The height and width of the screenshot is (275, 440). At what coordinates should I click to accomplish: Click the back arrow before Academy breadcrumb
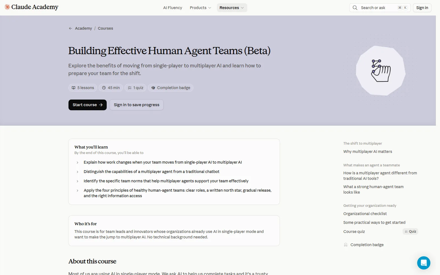tap(70, 28)
